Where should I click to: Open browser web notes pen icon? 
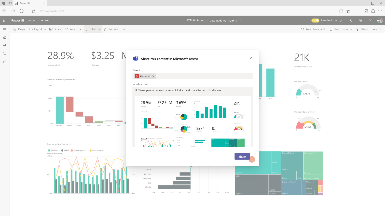366,11
